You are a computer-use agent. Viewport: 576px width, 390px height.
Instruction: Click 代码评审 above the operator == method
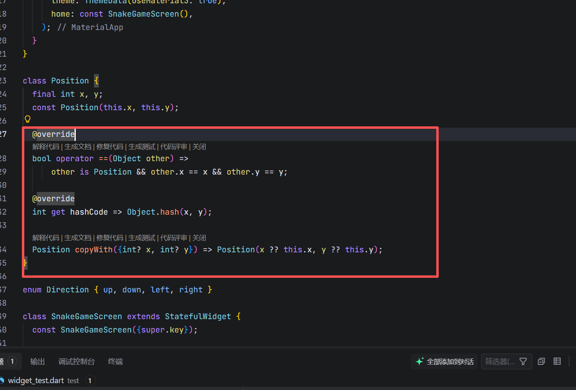pyautogui.click(x=174, y=147)
